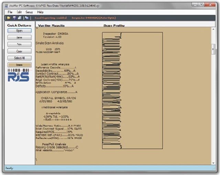Click the fourth toolbar icon after separator
This screenshot has height=175, width=220.
tap(27, 18)
